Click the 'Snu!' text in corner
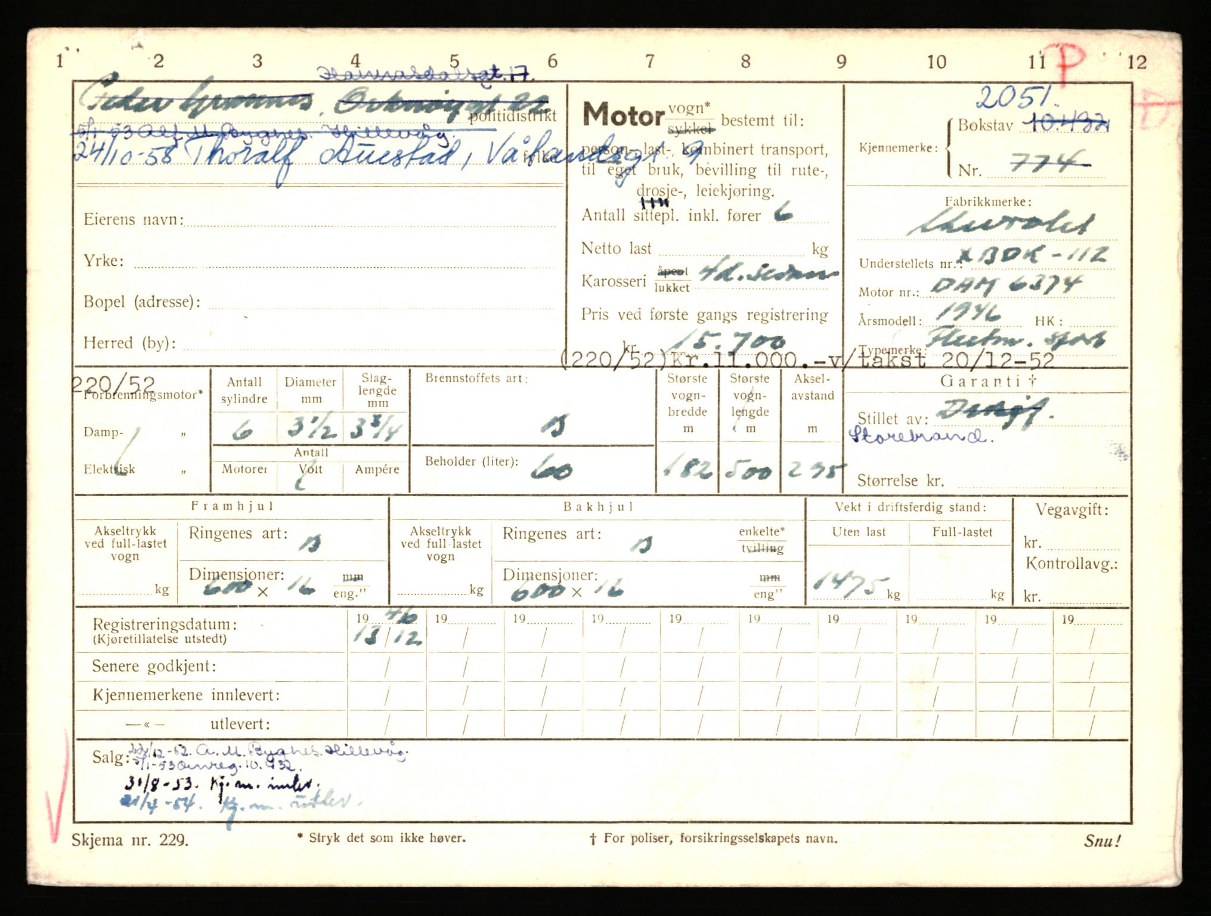 1102,841
